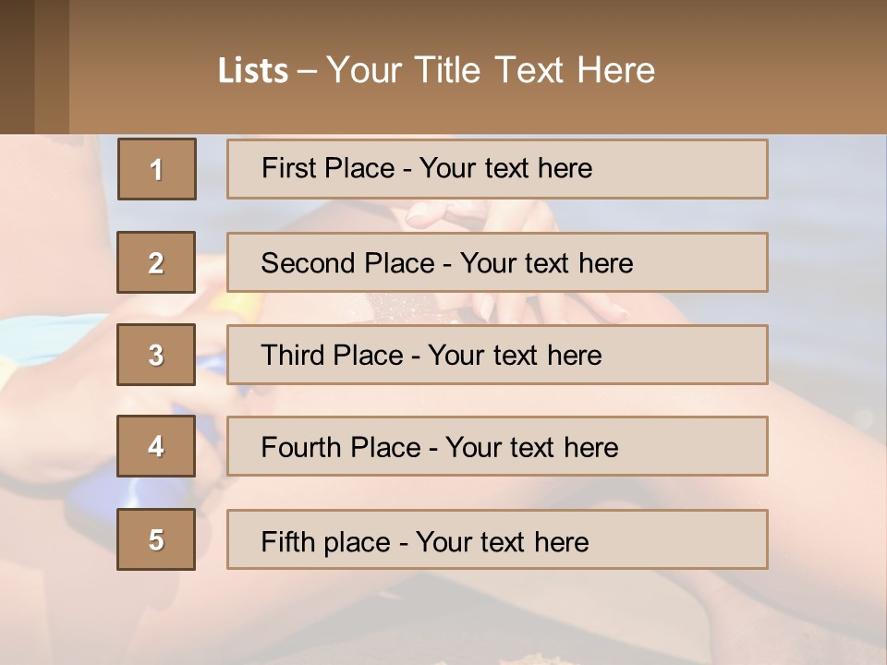Screen dimensions: 887x665
Task: Click the Fourth Place text box
Action: pyautogui.click(x=497, y=446)
